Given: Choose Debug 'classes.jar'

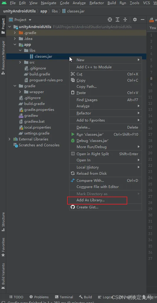Looking at the screenshot, I should tap(105, 140).
